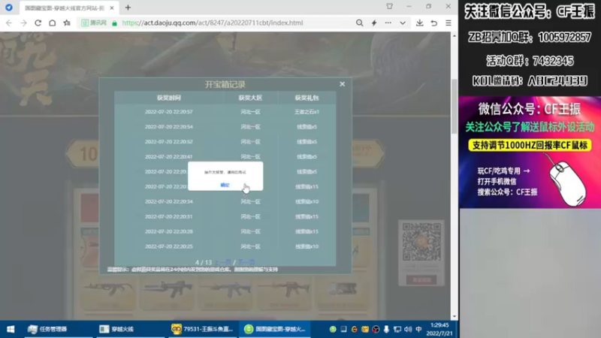Click the browser forward arrow
Viewport: 601px width, 338px height.
point(23,23)
